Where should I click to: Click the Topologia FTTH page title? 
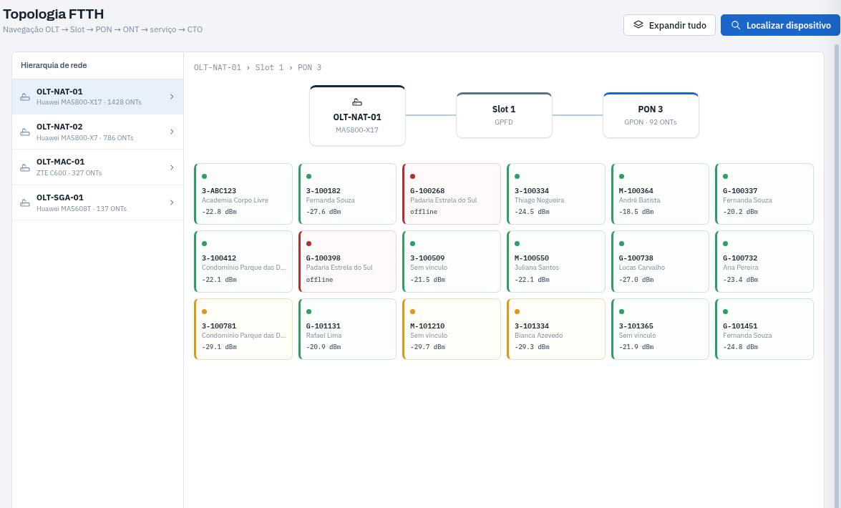point(53,14)
